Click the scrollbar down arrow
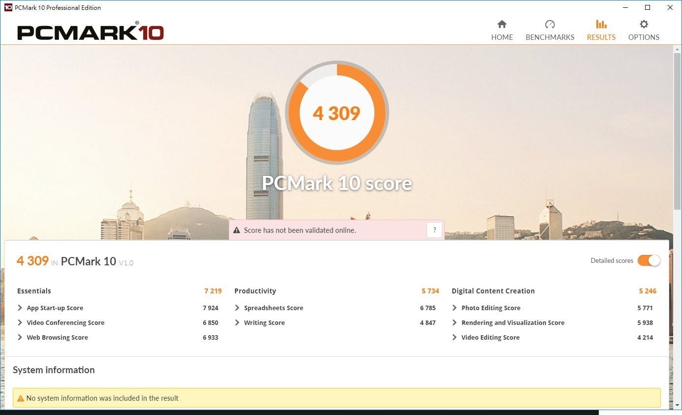The height and width of the screenshot is (415, 682). 677,405
